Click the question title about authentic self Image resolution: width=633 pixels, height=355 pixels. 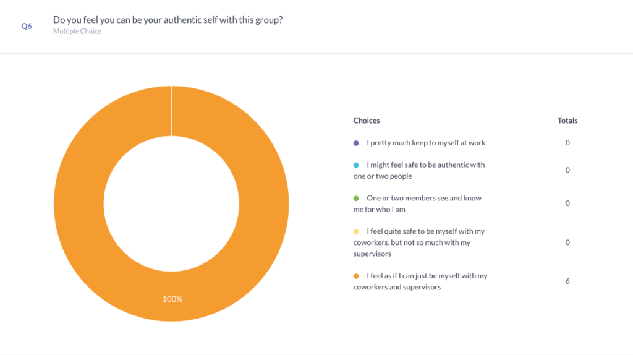[x=168, y=20]
